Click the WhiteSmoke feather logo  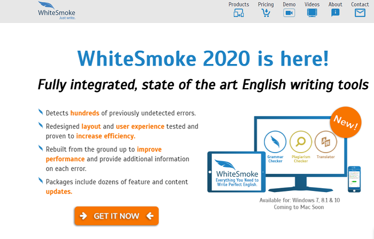tap(57, 11)
